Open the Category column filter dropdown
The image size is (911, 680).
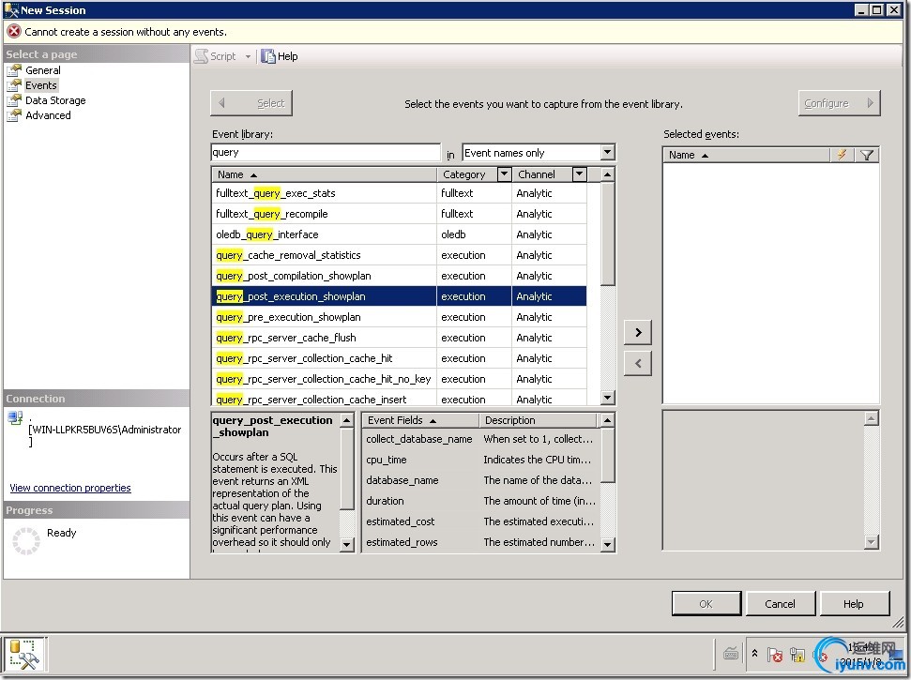505,174
